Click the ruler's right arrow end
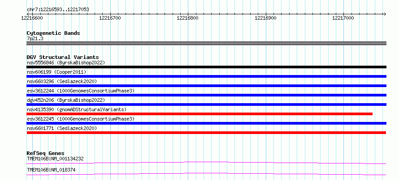Image resolution: width=399 pixels, height=180 pixels. pos(385,14)
